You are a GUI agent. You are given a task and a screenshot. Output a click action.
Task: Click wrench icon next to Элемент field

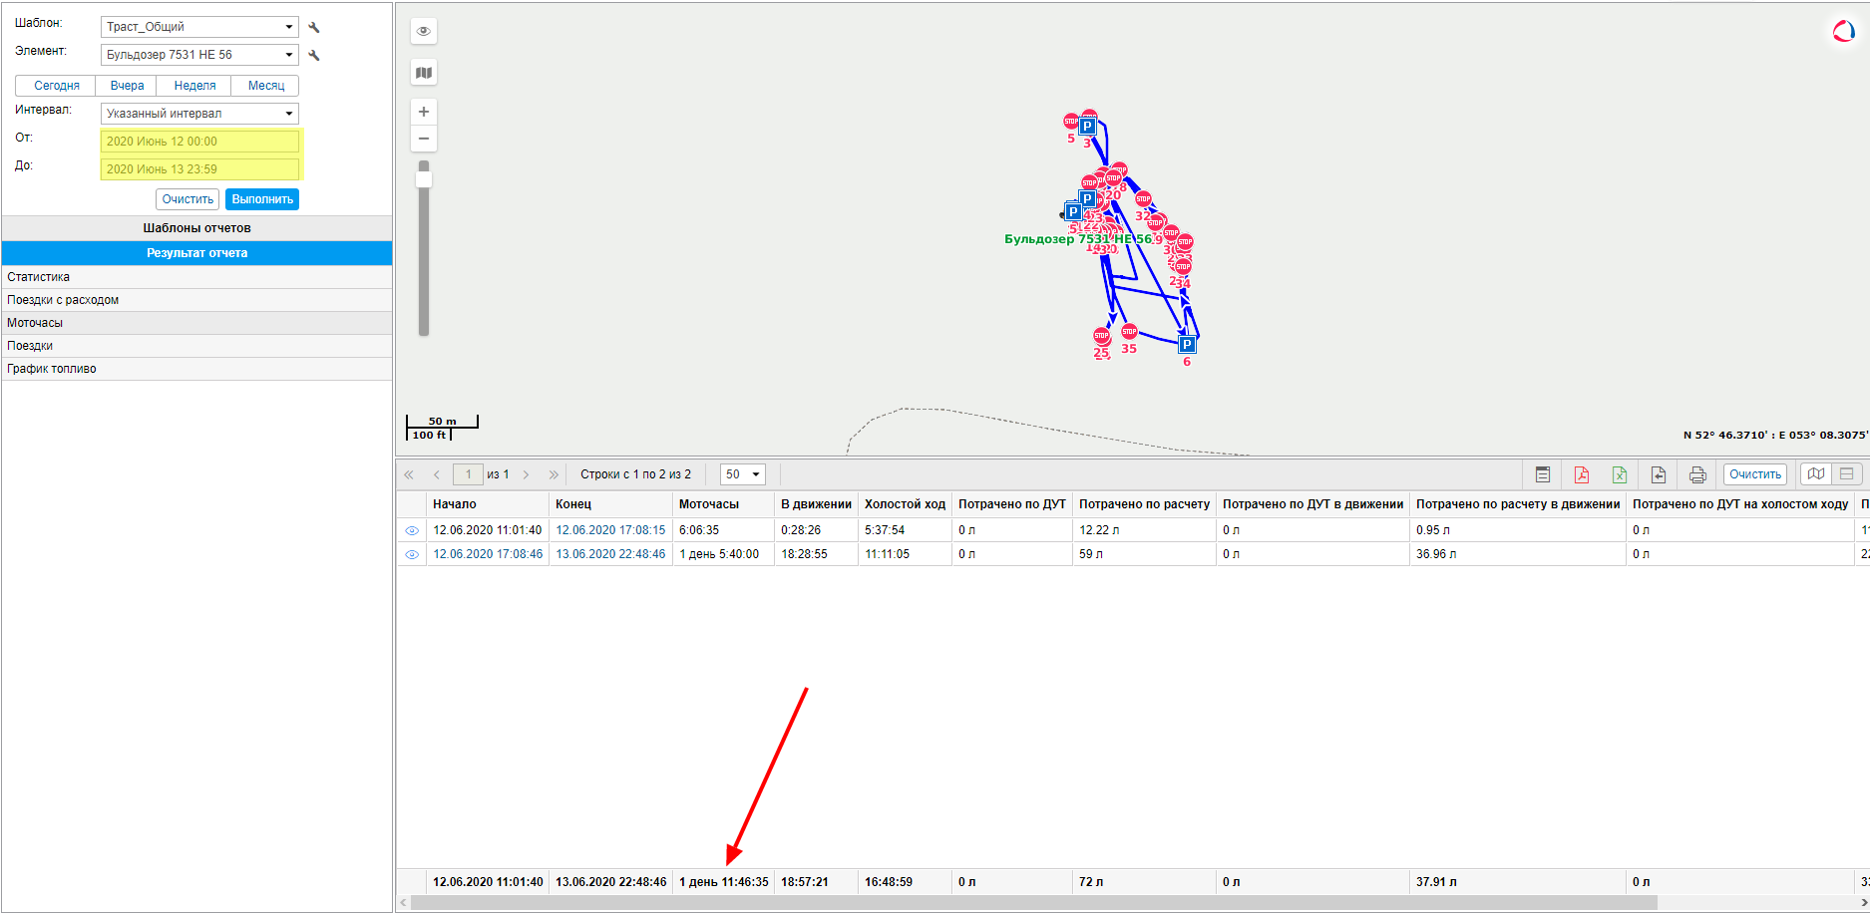[314, 56]
